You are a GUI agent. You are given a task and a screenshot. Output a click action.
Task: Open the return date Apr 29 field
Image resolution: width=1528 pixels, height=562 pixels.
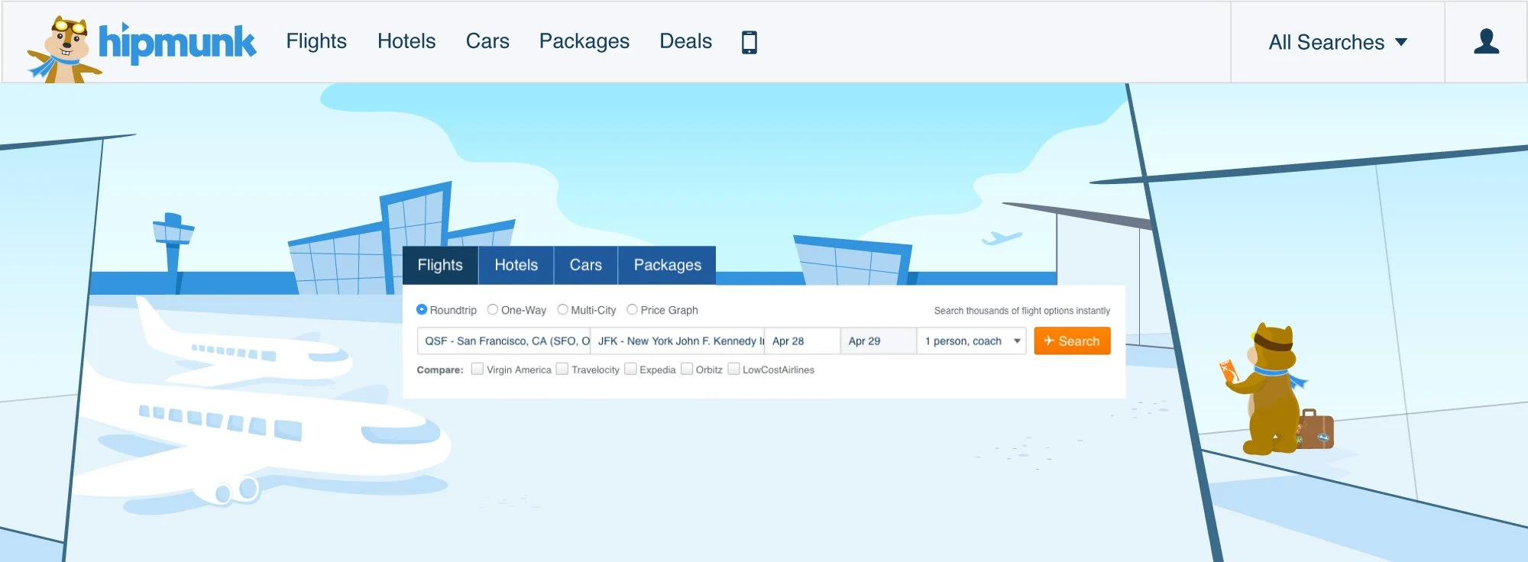click(x=879, y=341)
